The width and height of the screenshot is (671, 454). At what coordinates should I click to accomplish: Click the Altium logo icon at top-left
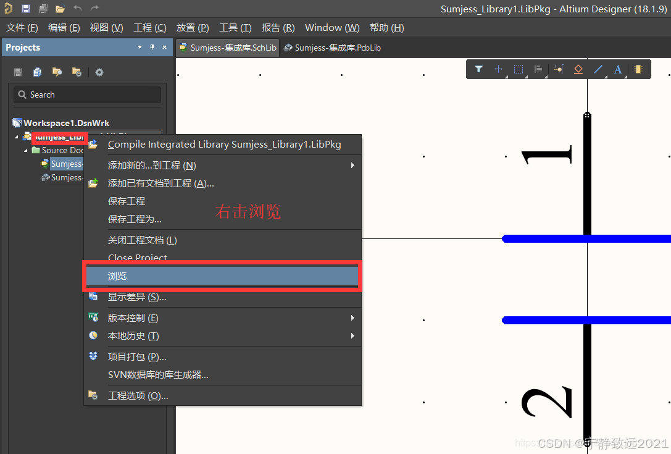tap(8, 9)
